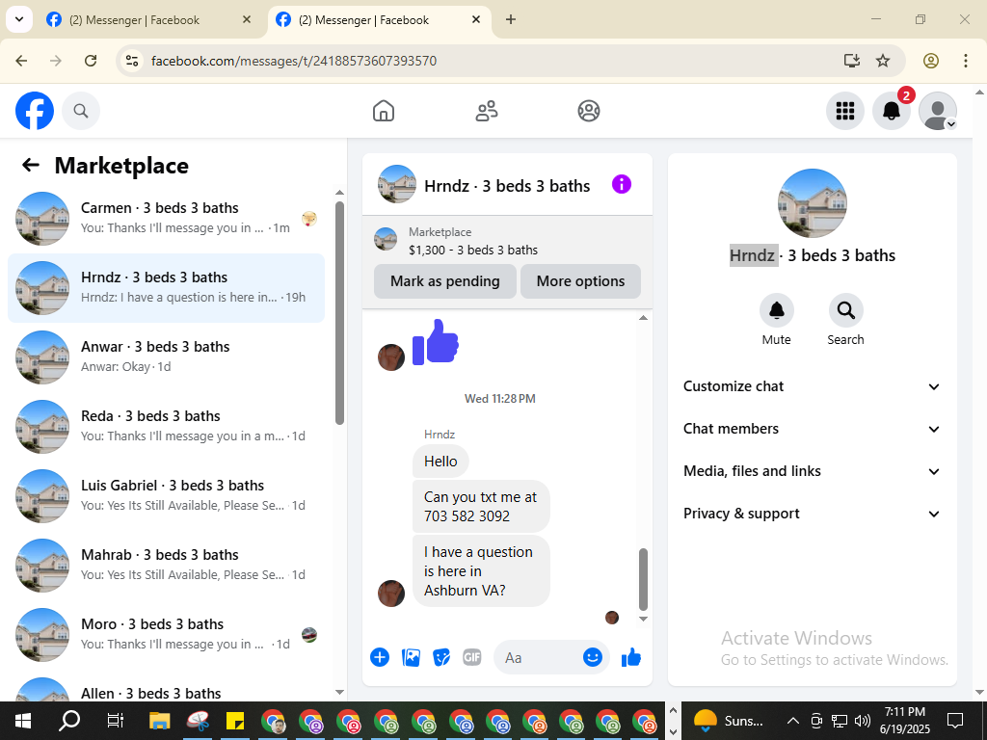The width and height of the screenshot is (987, 740).
Task: Go back using the Marketplace back arrow
Action: tap(30, 166)
